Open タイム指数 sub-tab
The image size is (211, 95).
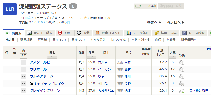[x=98, y=40]
